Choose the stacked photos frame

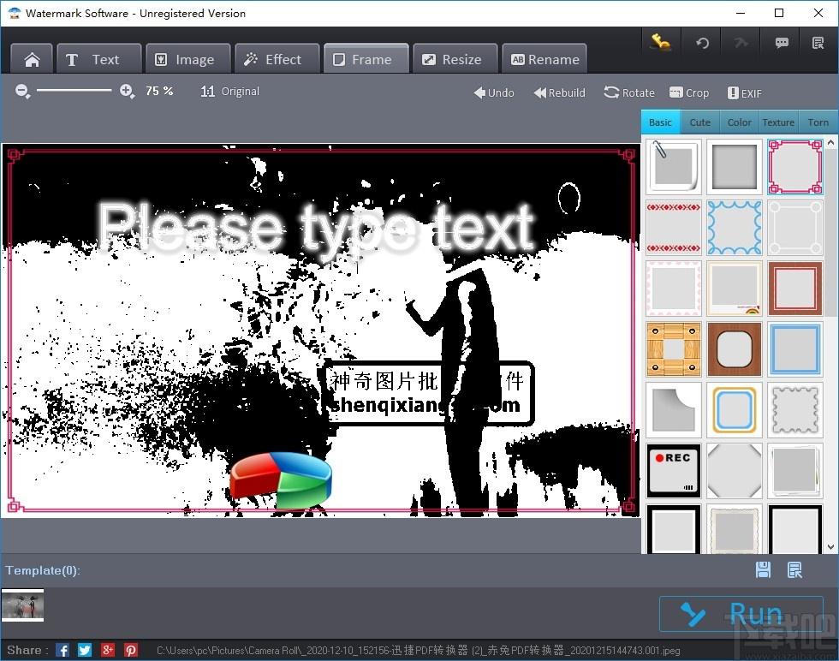795,470
